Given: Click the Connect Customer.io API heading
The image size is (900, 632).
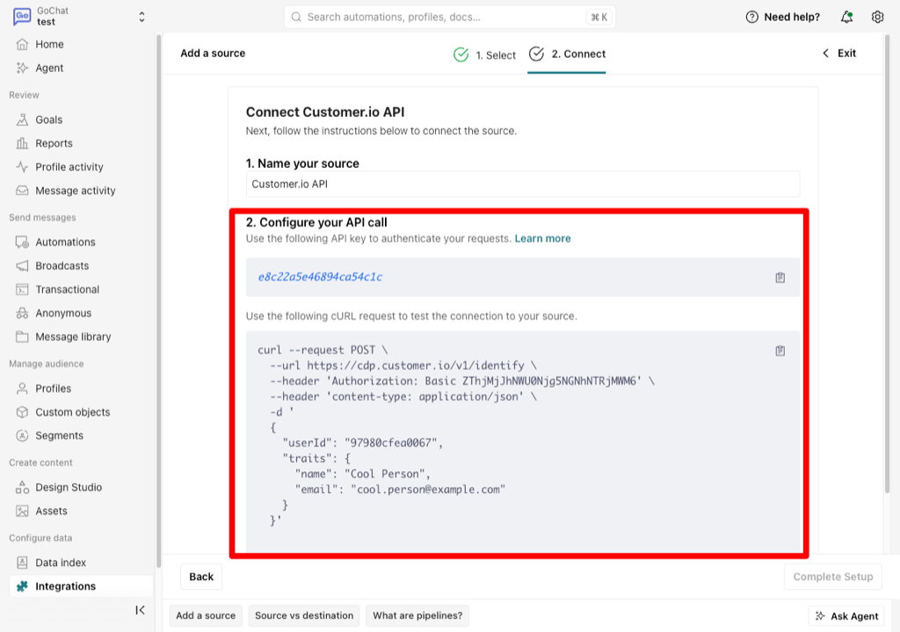Looking at the screenshot, I should point(325,112).
